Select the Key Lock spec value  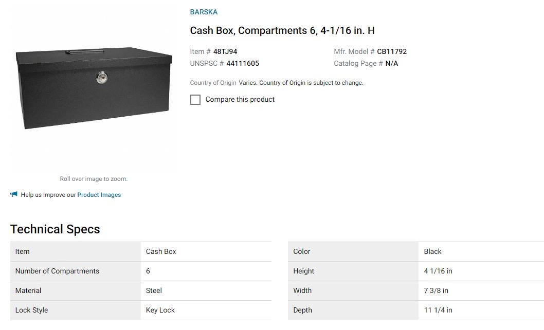point(160,310)
